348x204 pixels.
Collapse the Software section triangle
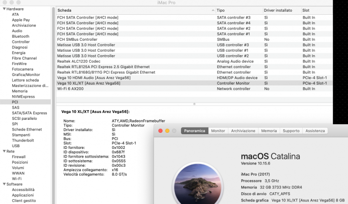coord(4,184)
